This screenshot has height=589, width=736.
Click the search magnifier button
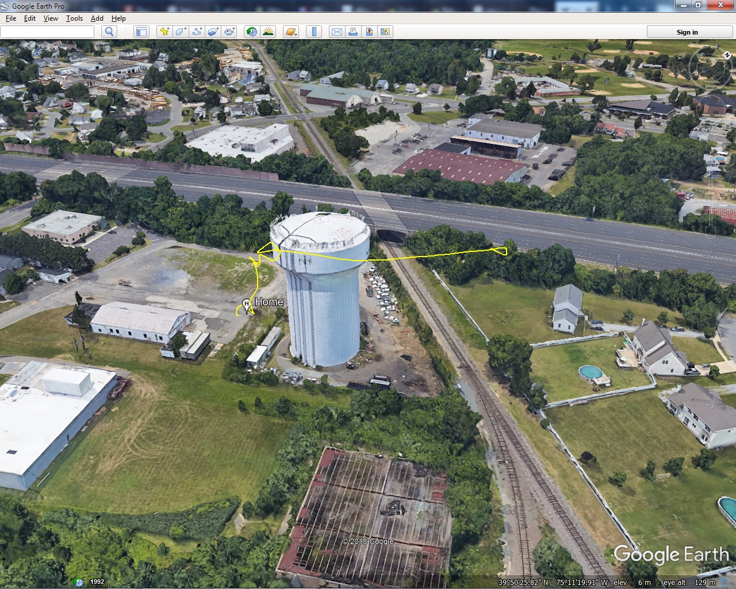[109, 32]
